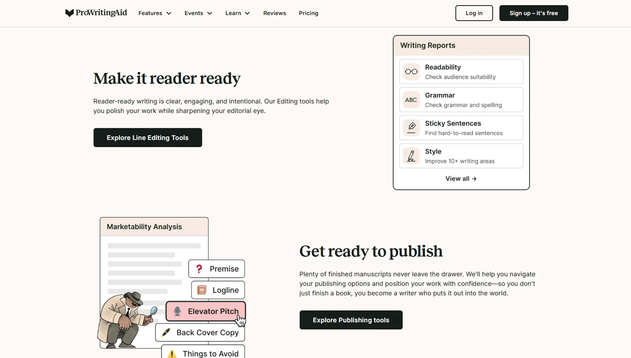Click the Log in button
631x358 pixels.
pyautogui.click(x=474, y=13)
